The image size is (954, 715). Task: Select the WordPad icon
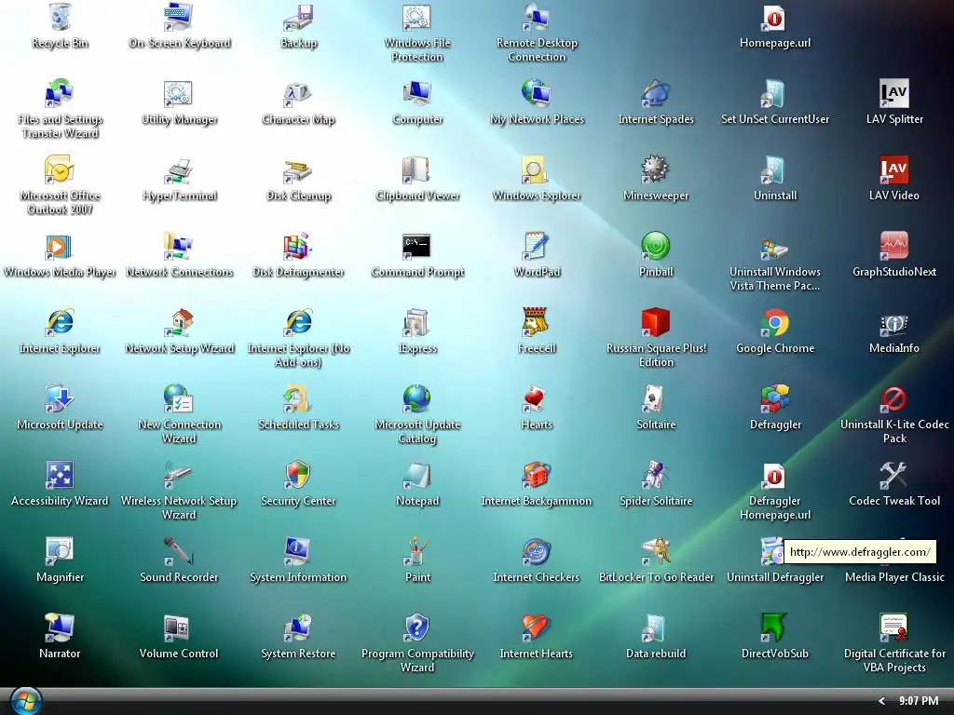[x=537, y=246]
